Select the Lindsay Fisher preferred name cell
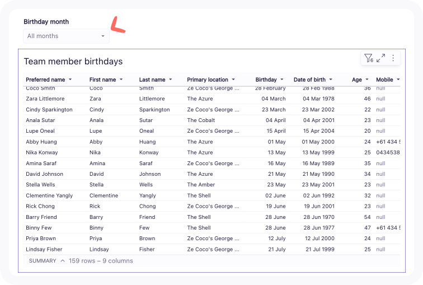 [44, 249]
